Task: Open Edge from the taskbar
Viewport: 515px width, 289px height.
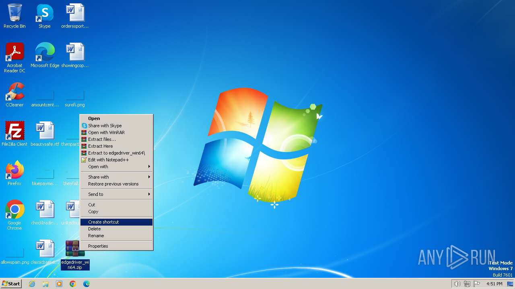Action: click(x=87, y=284)
